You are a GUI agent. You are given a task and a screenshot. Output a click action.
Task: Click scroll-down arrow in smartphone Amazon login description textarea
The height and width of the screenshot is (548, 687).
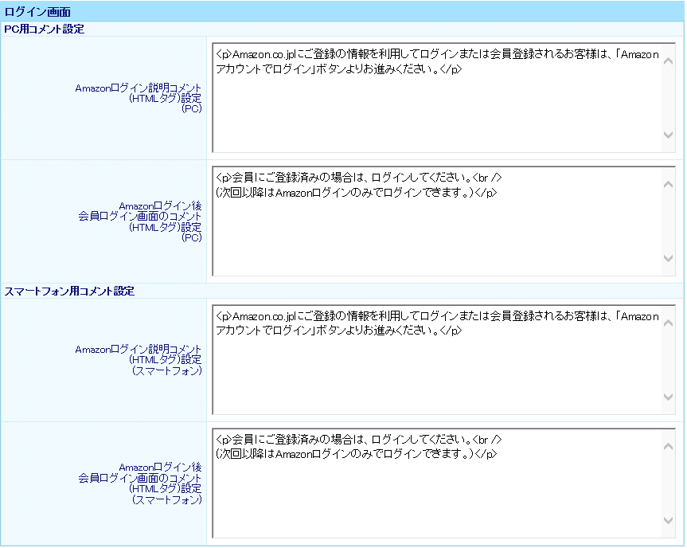(x=668, y=397)
